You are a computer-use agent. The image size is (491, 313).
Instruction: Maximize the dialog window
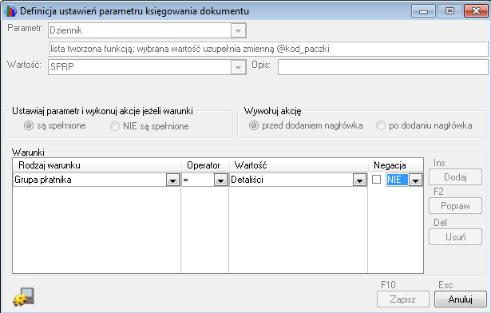pyautogui.click(x=449, y=11)
